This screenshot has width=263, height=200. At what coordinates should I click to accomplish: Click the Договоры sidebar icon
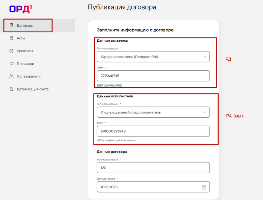[x=11, y=25]
